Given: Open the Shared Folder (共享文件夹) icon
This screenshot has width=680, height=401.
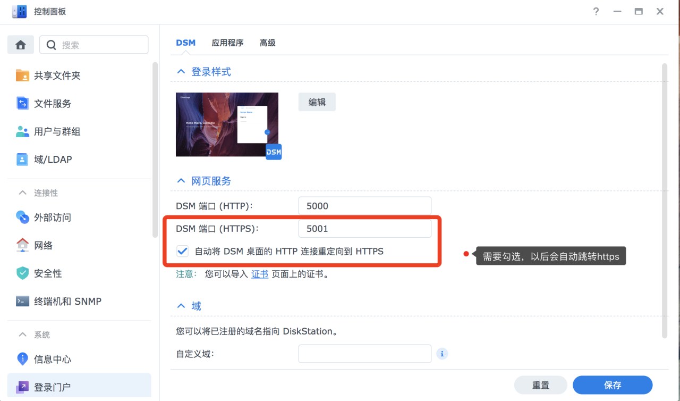Looking at the screenshot, I should [x=22, y=76].
